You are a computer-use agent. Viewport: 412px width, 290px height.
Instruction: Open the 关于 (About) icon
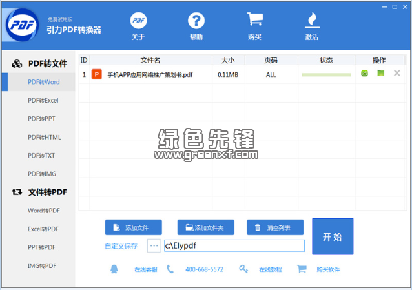[138, 21]
